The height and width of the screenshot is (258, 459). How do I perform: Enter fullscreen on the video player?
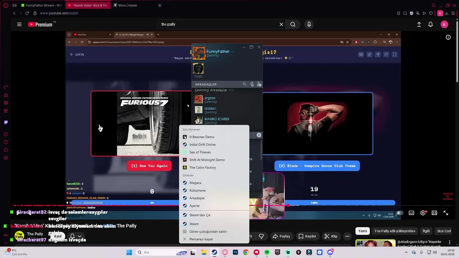(446, 213)
